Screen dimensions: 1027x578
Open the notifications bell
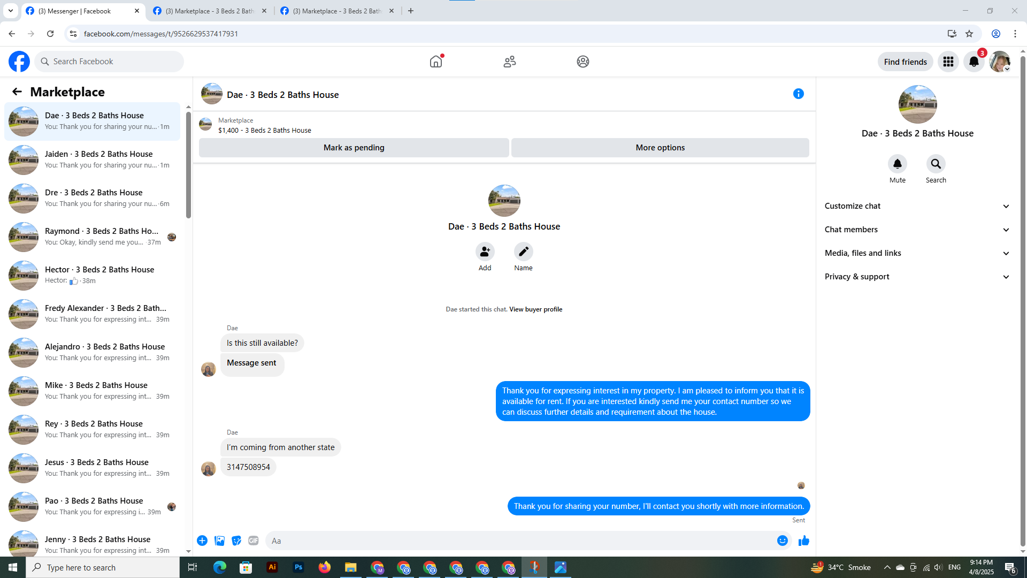coord(974,62)
